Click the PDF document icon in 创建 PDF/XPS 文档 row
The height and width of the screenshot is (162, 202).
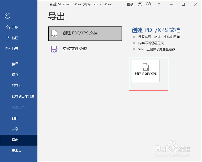click(x=54, y=34)
